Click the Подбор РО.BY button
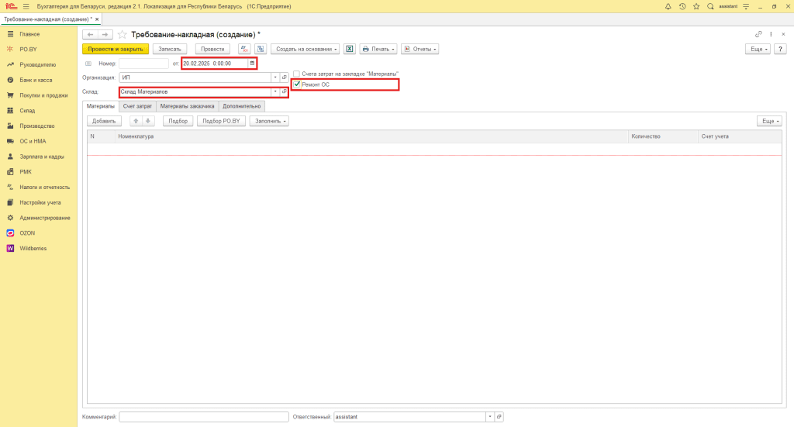Viewport: 794px width, 427px height. (221, 121)
